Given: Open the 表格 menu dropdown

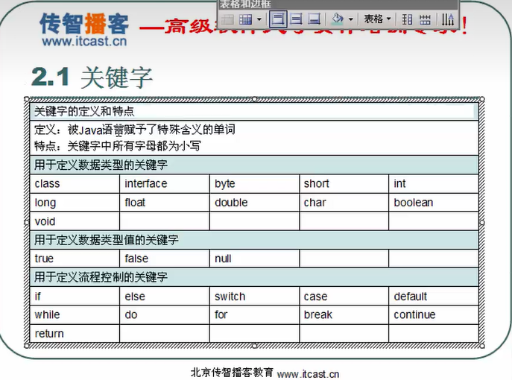Looking at the screenshot, I should (377, 19).
